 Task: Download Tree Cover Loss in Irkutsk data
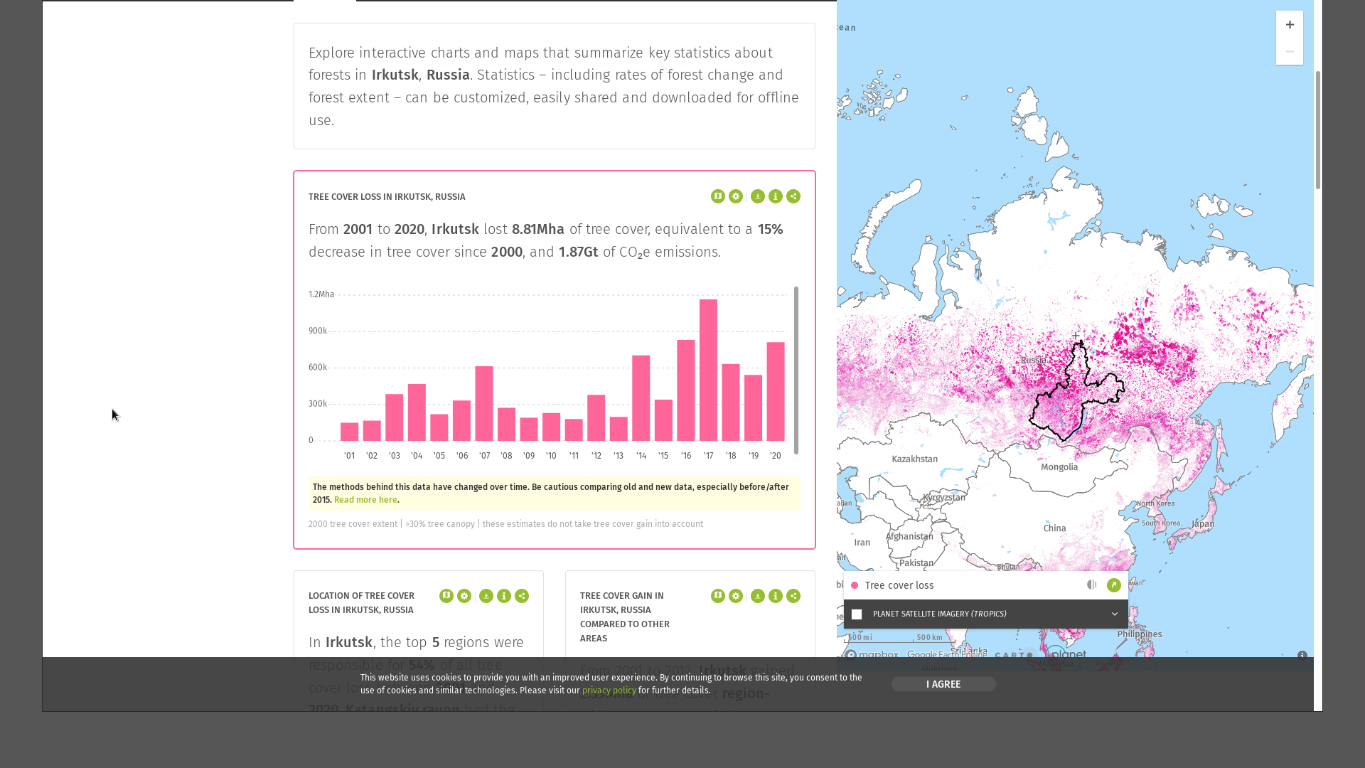click(758, 196)
